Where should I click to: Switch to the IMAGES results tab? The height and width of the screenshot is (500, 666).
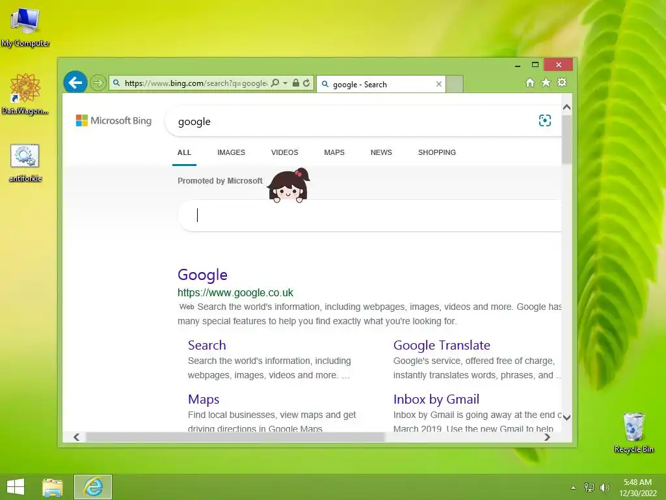231,152
